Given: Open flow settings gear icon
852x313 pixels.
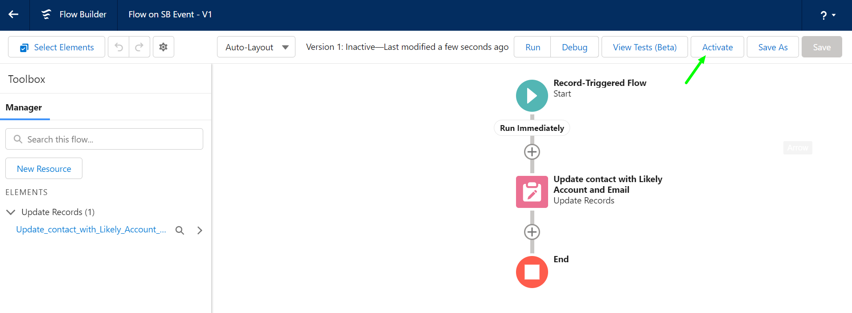Looking at the screenshot, I should click(164, 47).
